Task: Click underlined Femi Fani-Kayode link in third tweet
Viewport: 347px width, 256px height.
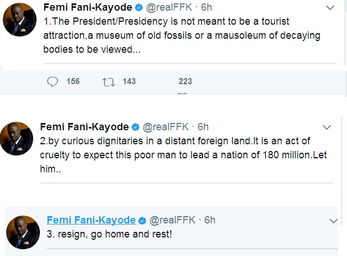Action: [91, 220]
